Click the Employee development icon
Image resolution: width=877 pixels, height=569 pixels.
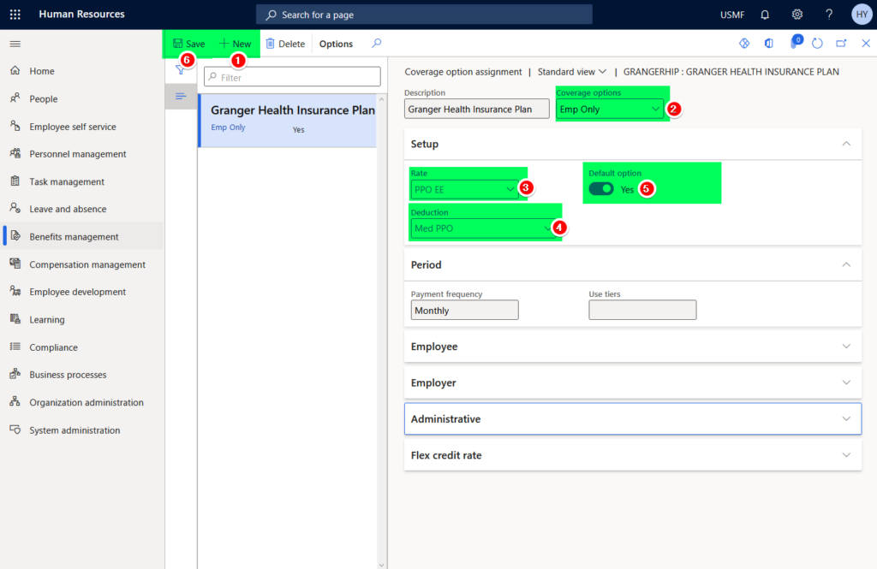pos(15,291)
